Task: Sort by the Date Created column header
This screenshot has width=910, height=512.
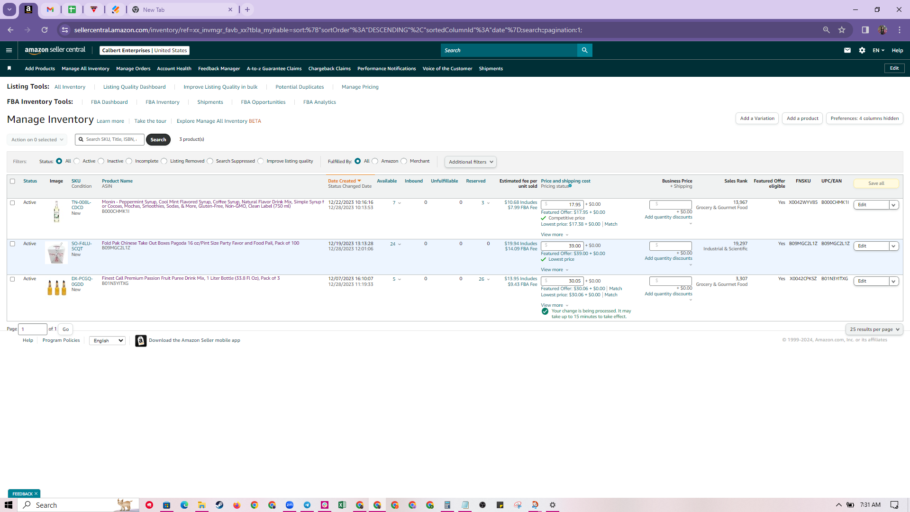Action: 344,181
